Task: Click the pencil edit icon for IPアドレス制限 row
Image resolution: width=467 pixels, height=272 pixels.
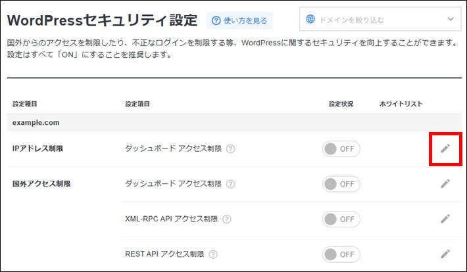Action: pyautogui.click(x=445, y=148)
